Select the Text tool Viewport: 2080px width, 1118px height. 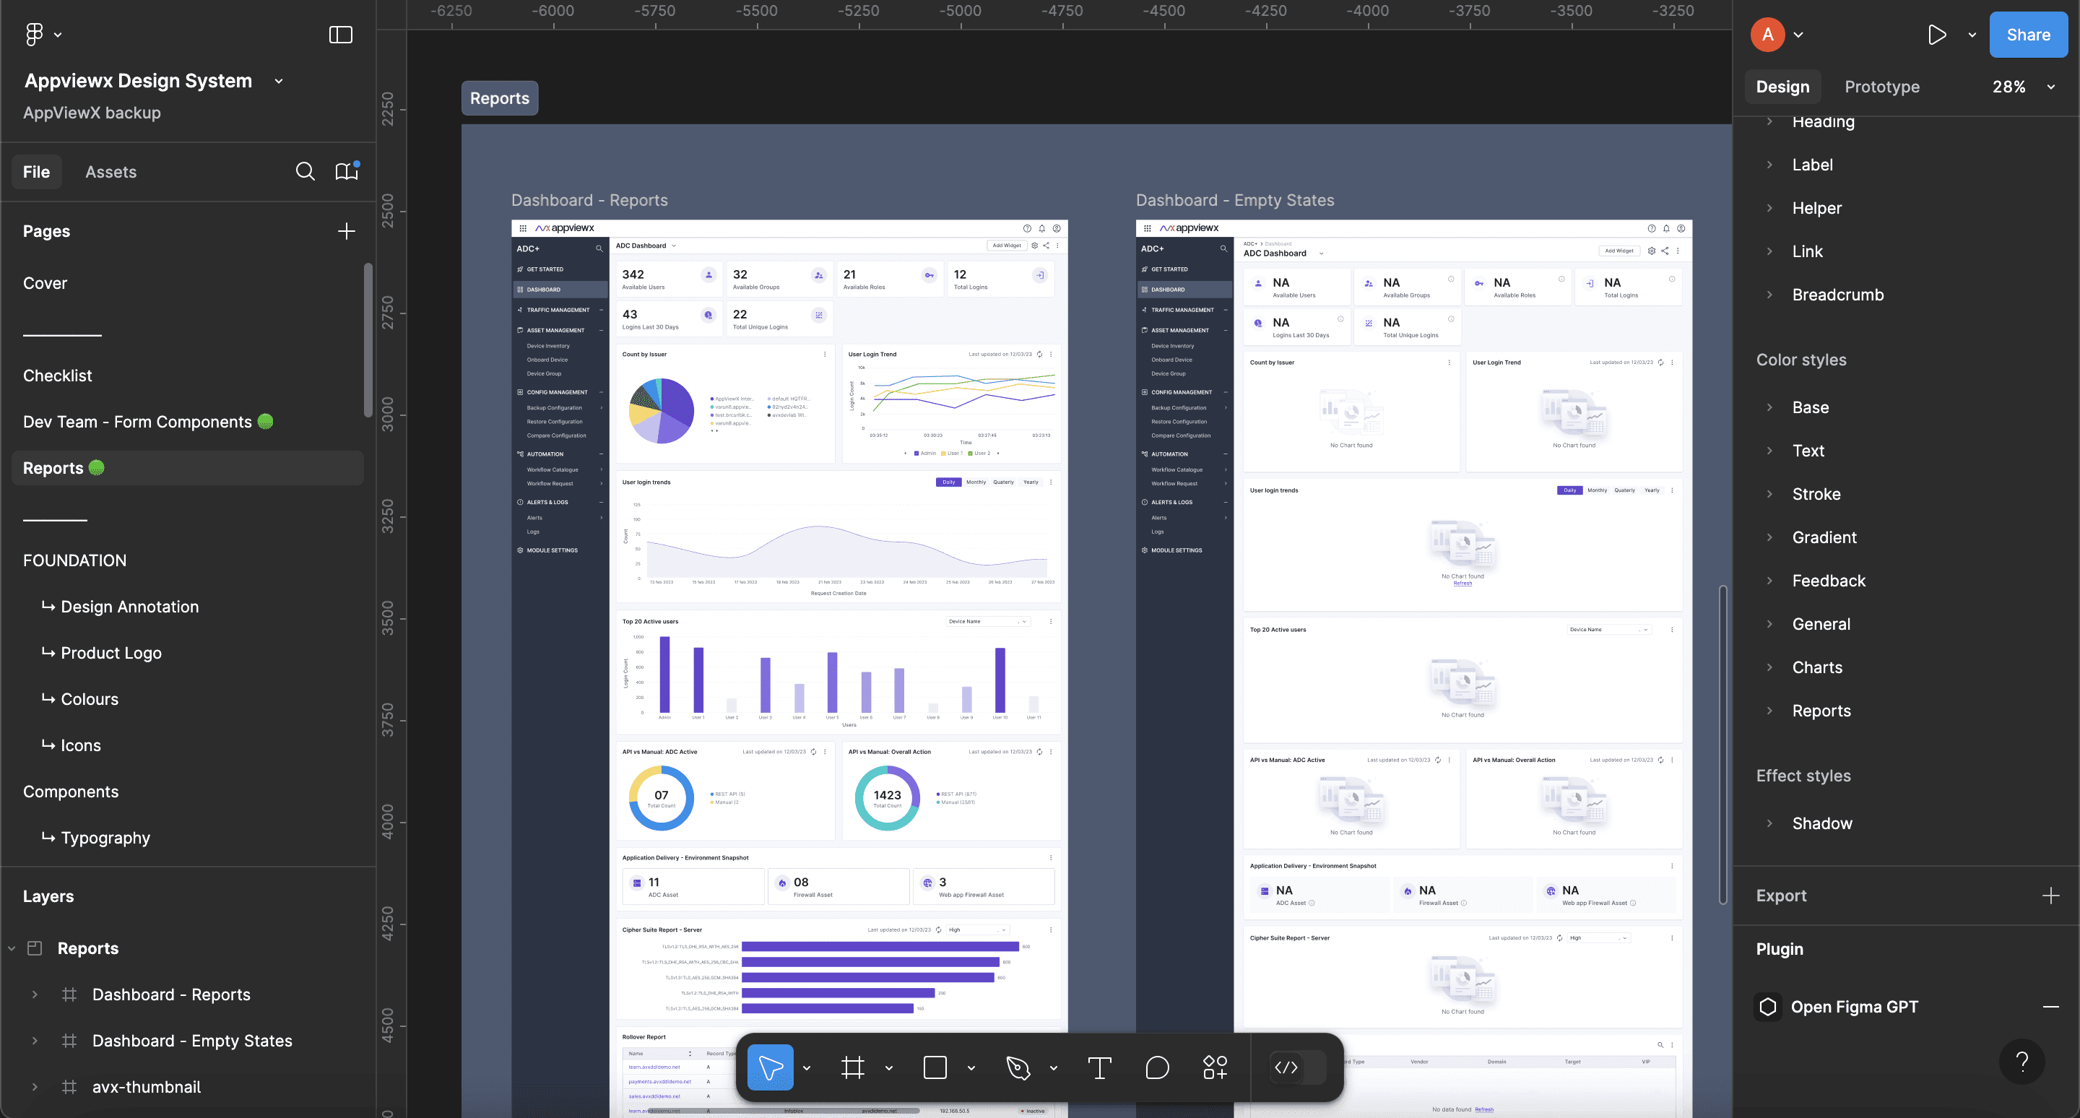click(1099, 1067)
